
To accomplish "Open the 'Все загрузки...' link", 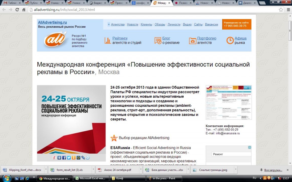I will [273, 170].
